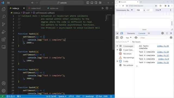
Task: Select the index.js editor tab
Action: point(15,8)
